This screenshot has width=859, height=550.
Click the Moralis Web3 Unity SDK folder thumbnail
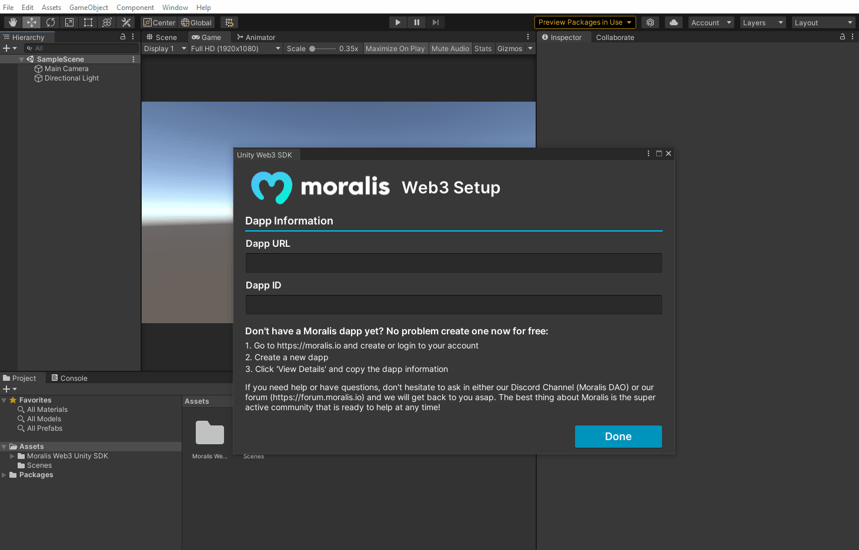[210, 432]
